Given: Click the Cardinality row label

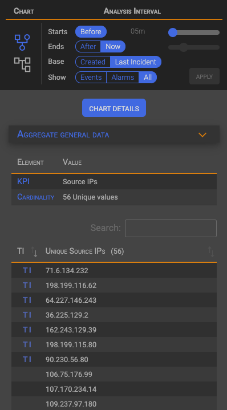Looking at the screenshot, I should pyautogui.click(x=35, y=197).
